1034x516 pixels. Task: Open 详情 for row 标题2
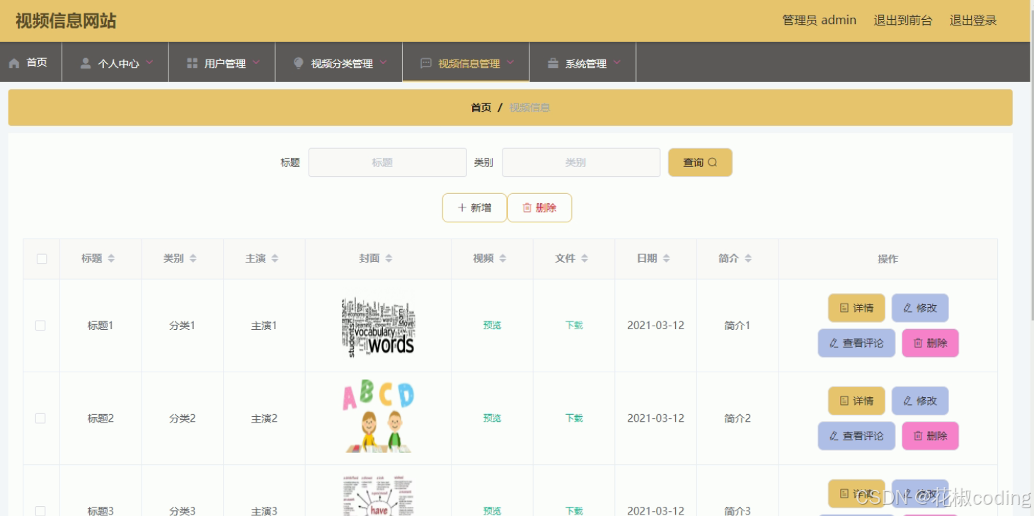[x=856, y=401]
